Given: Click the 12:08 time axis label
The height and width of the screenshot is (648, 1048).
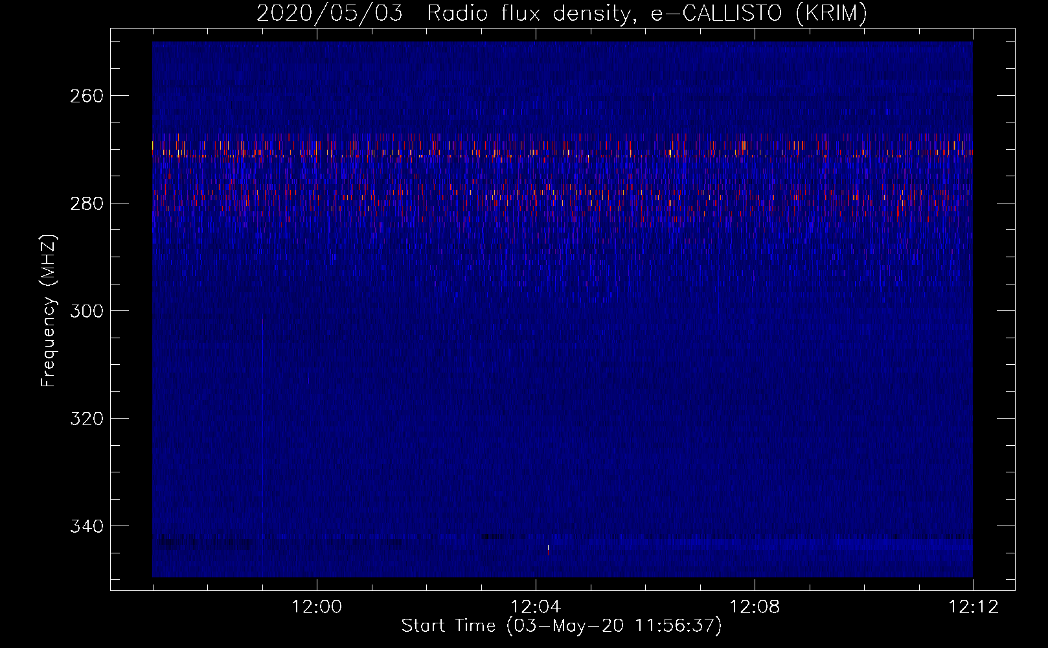Looking at the screenshot, I should 755,607.
